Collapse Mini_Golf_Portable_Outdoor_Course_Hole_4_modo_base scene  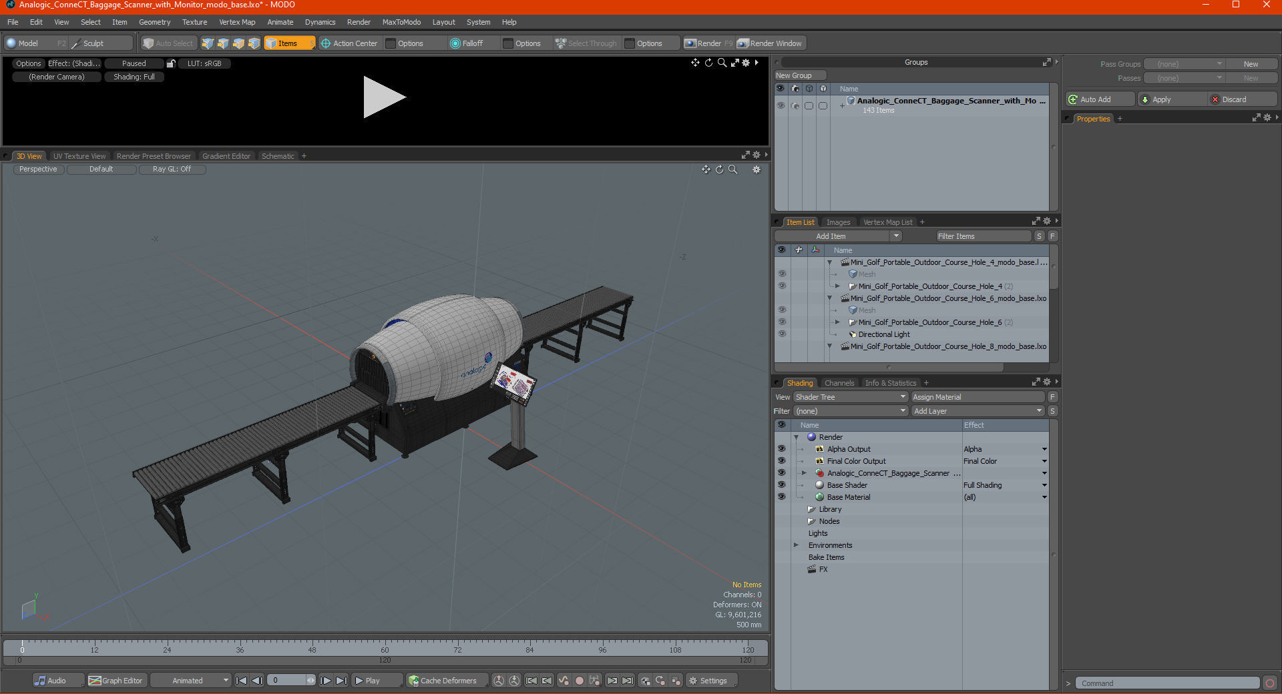pos(829,262)
